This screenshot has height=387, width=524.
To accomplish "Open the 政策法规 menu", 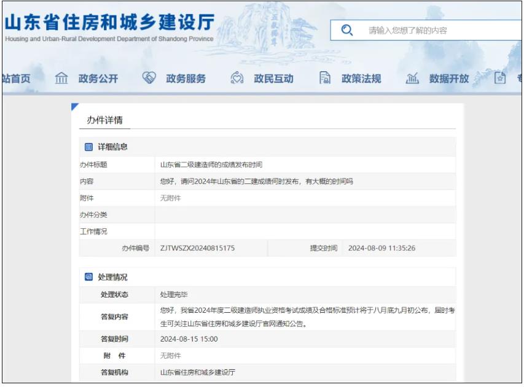I will (361, 79).
